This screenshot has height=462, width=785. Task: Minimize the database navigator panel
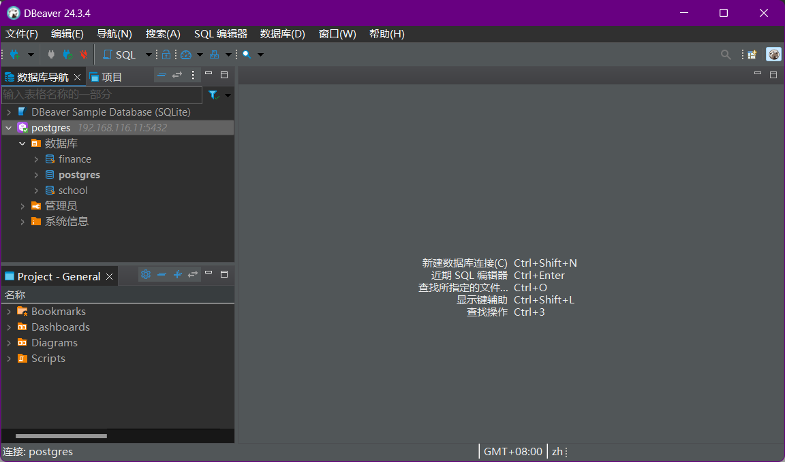tap(209, 74)
